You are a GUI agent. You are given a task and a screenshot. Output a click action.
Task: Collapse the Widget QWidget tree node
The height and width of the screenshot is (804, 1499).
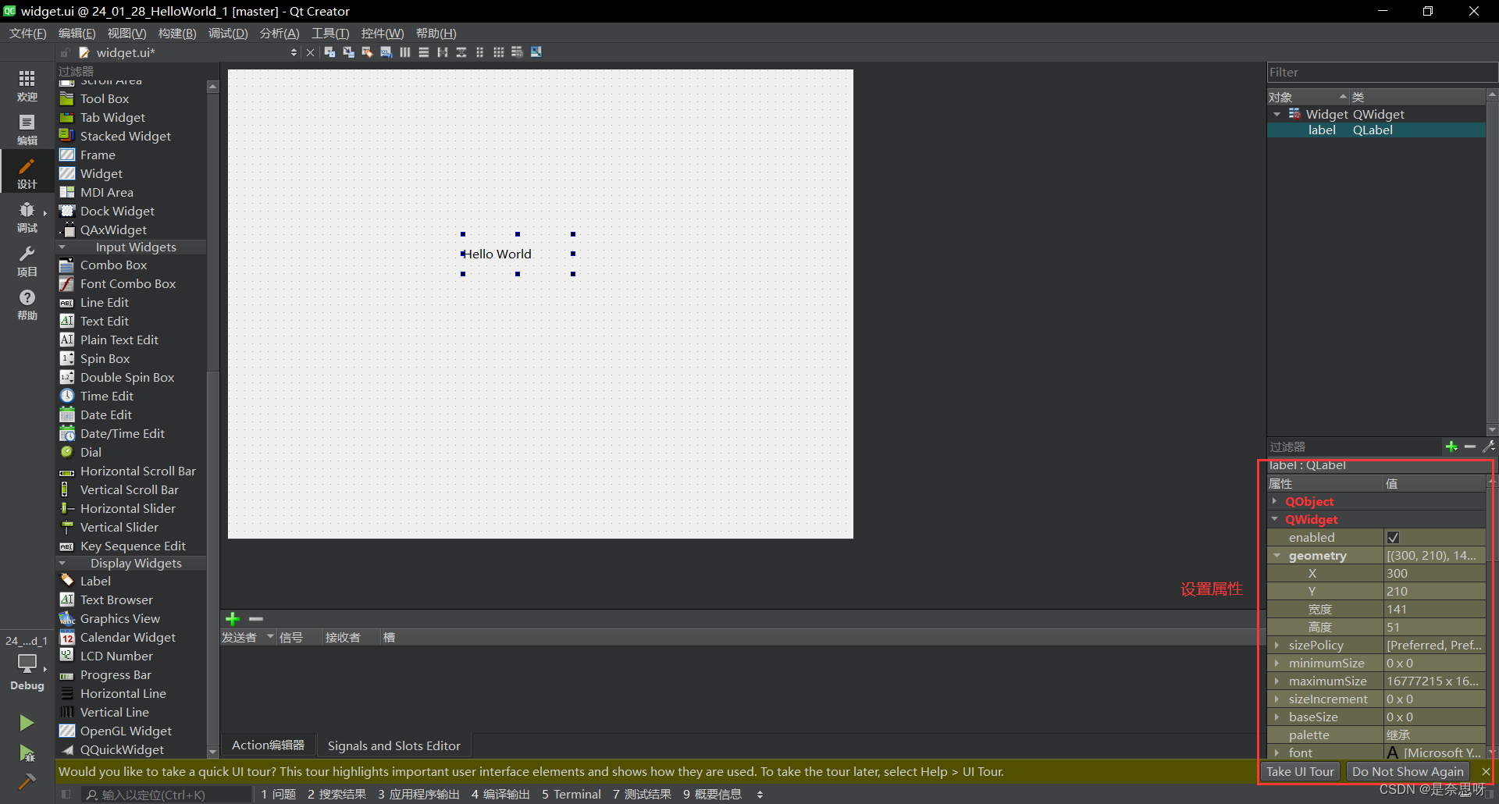point(1276,115)
